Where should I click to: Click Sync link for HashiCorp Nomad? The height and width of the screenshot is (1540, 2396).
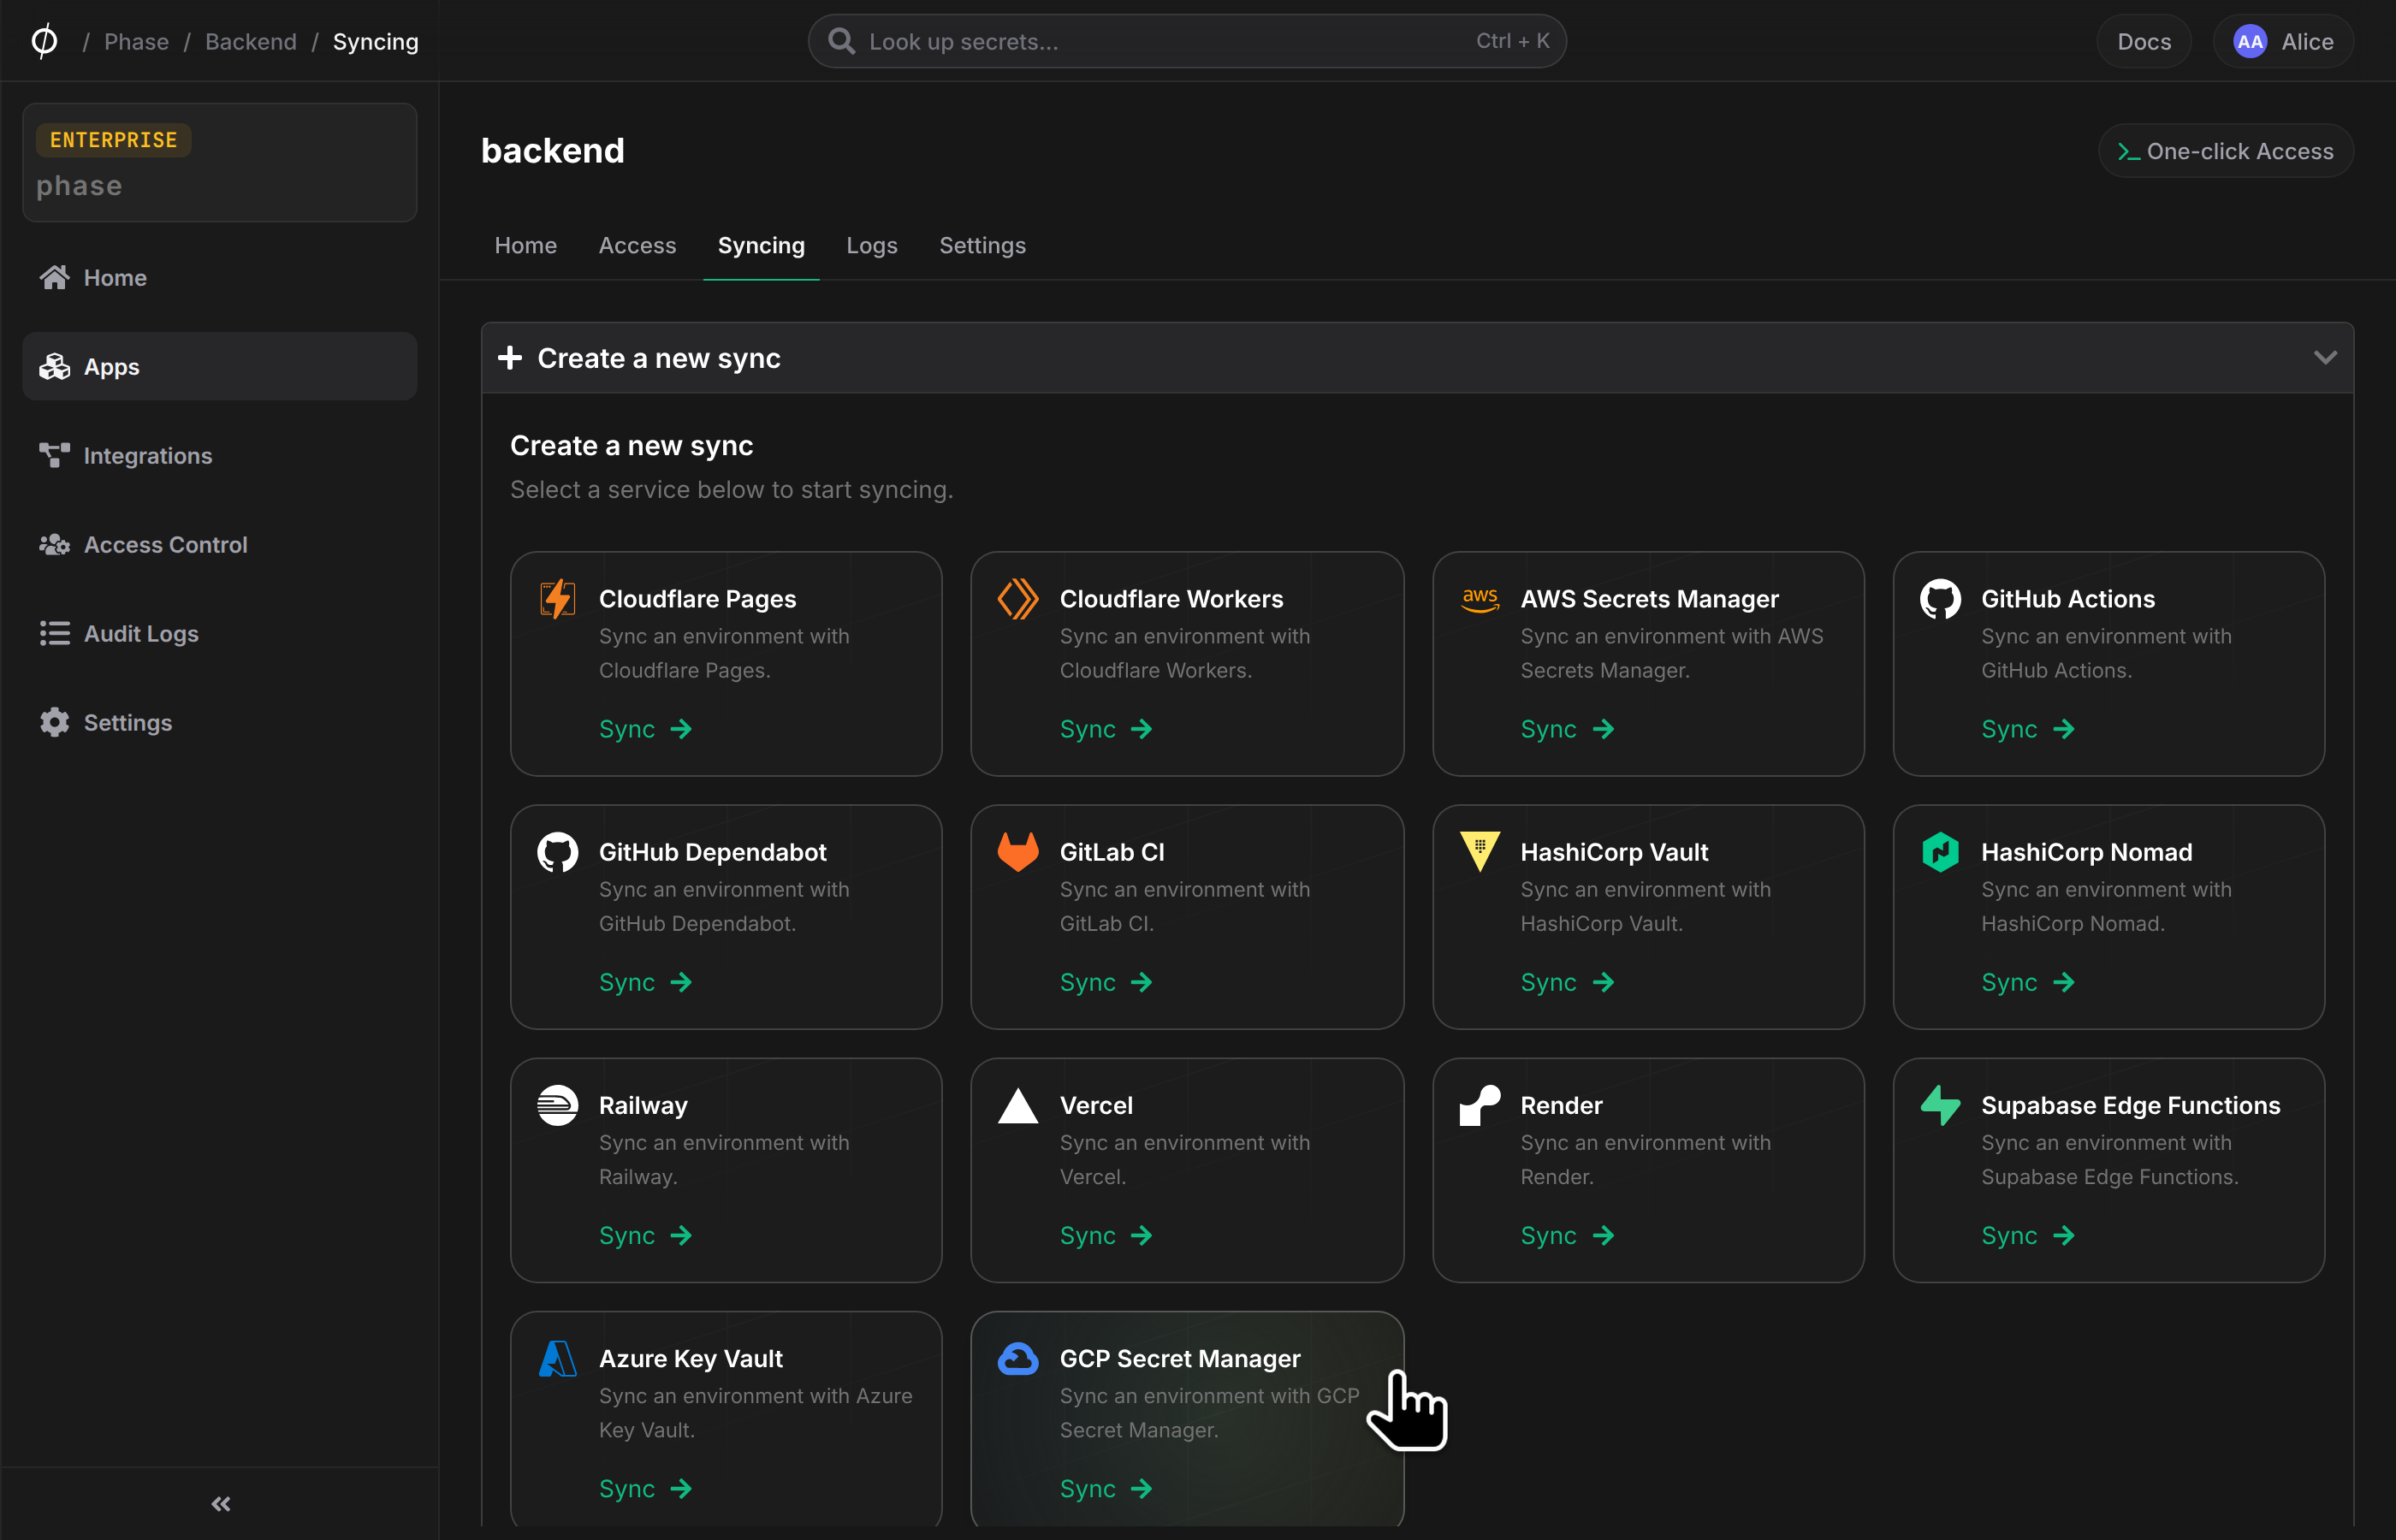[x=2029, y=982]
